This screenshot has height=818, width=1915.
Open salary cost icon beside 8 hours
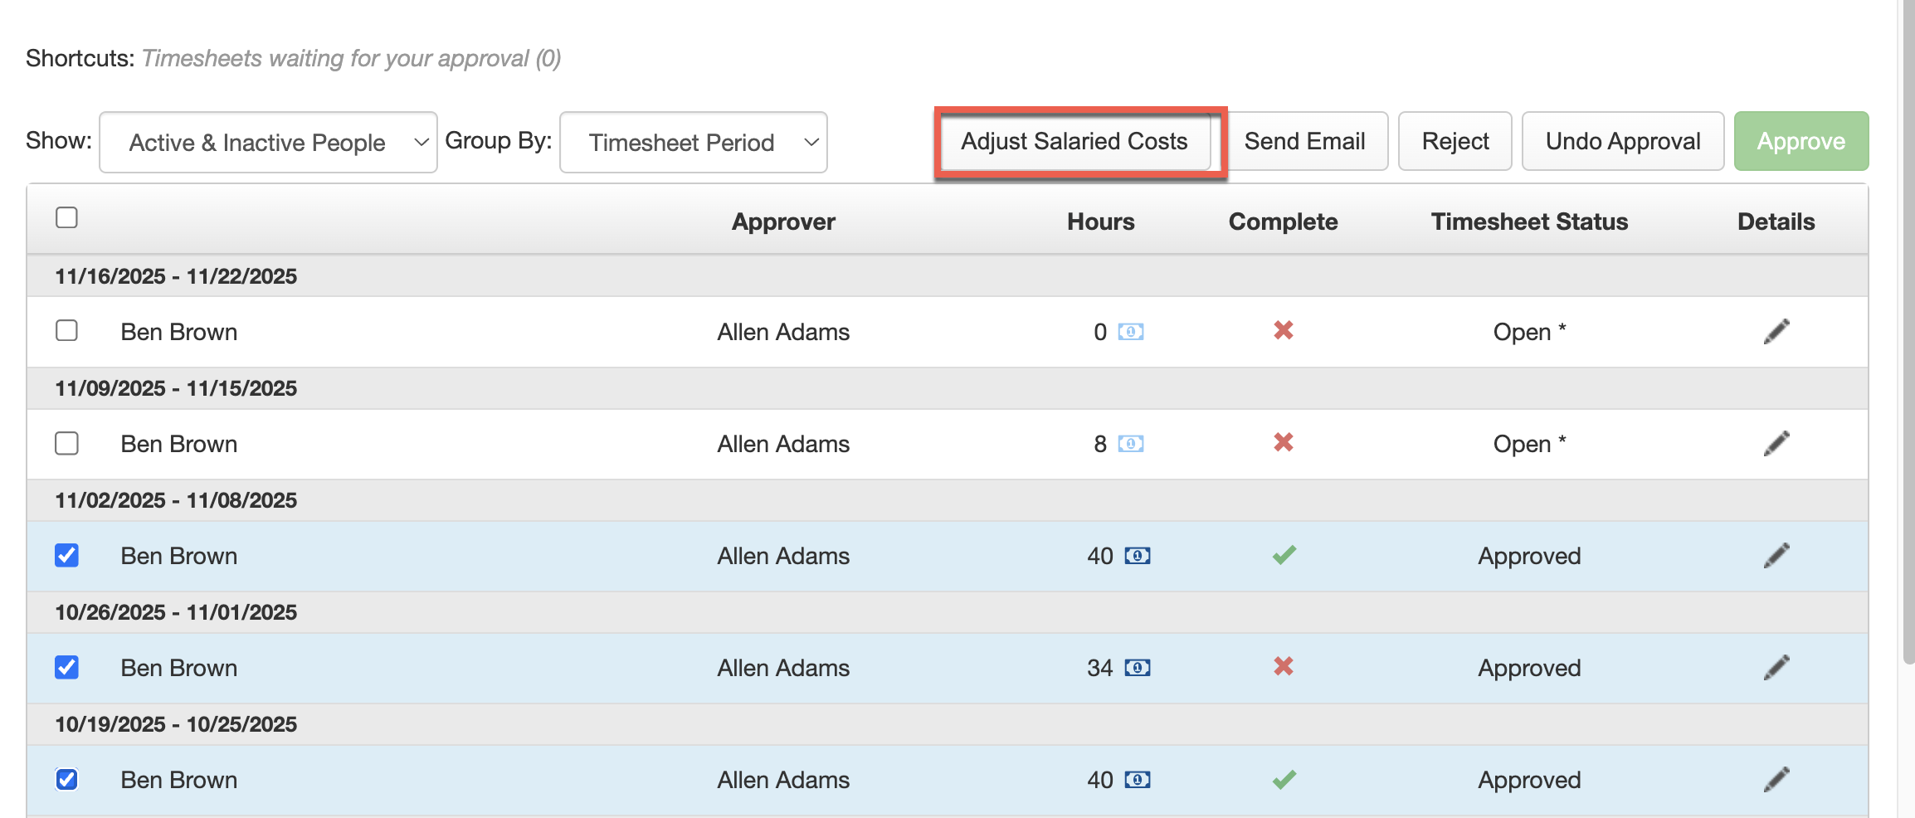pyautogui.click(x=1130, y=444)
